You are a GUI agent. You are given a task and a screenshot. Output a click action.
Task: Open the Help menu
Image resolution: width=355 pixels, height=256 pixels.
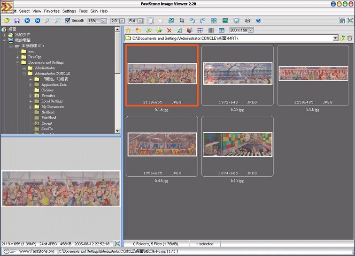(104, 11)
